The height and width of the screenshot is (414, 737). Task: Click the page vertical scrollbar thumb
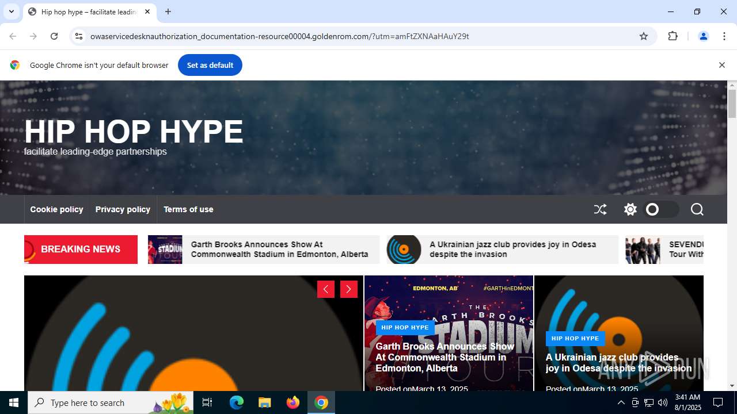point(732,103)
